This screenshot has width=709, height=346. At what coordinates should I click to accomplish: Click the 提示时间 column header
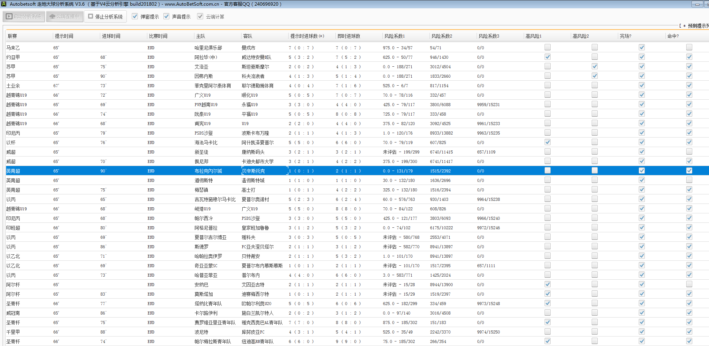(x=64, y=36)
